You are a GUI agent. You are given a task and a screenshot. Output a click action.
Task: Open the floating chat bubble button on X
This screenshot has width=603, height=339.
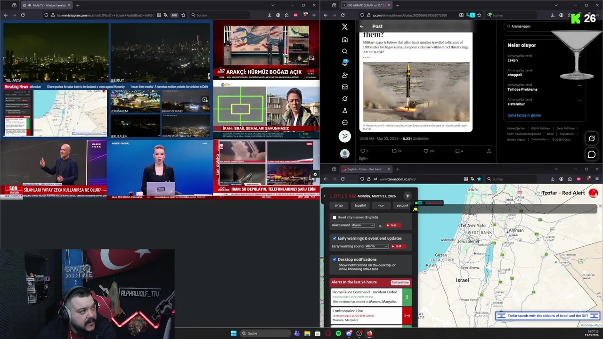coord(592,154)
